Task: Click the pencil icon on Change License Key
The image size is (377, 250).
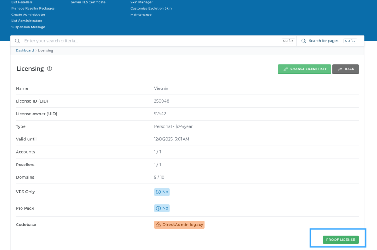Action: [x=285, y=69]
